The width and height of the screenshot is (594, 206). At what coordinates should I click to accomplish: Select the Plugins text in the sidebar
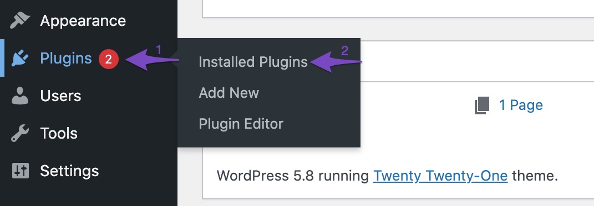66,59
